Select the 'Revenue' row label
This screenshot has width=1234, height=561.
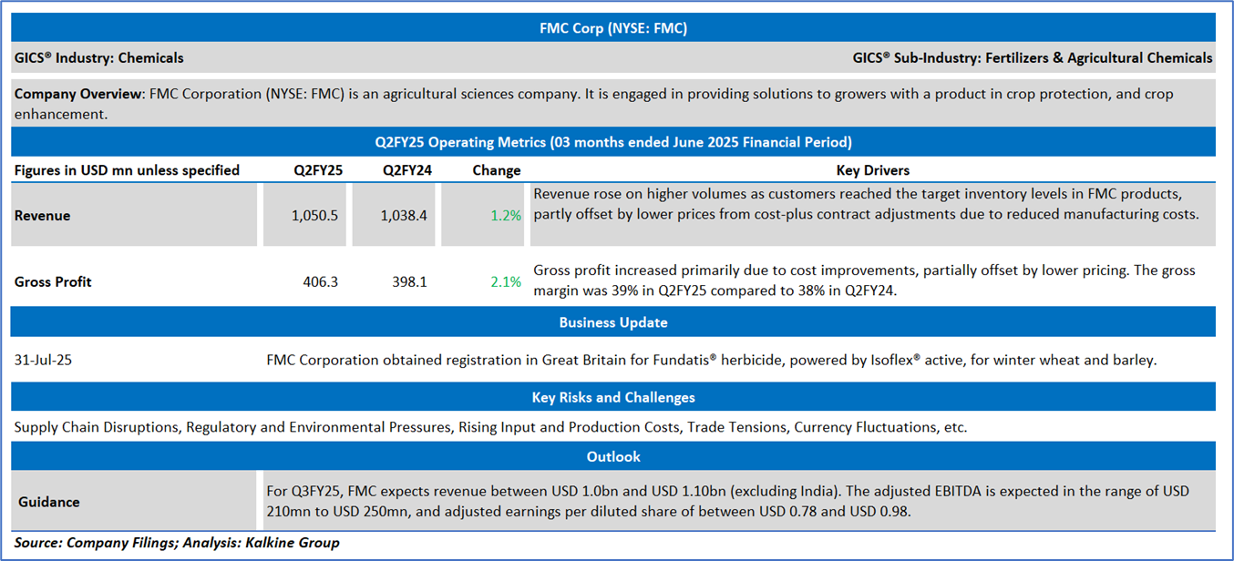(x=42, y=216)
